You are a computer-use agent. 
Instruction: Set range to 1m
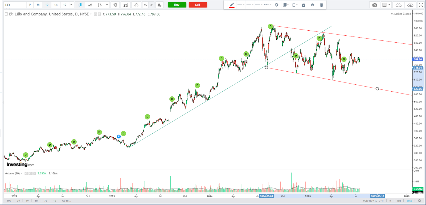[x=36, y=201]
